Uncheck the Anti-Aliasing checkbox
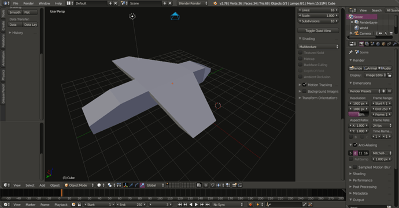The image size is (399, 208). tap(355, 145)
